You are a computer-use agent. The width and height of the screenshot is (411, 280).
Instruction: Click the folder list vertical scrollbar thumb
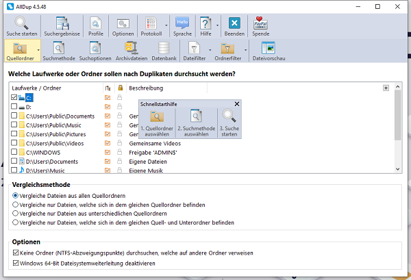click(x=397, y=115)
